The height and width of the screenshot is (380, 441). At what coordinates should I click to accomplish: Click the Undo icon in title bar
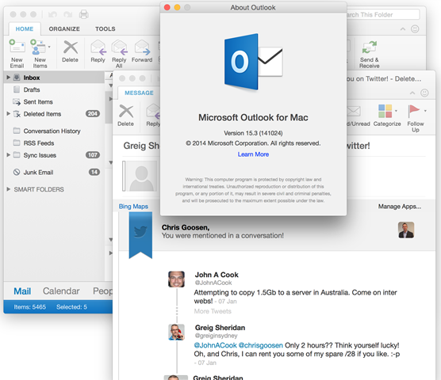pyautogui.click(x=52, y=14)
